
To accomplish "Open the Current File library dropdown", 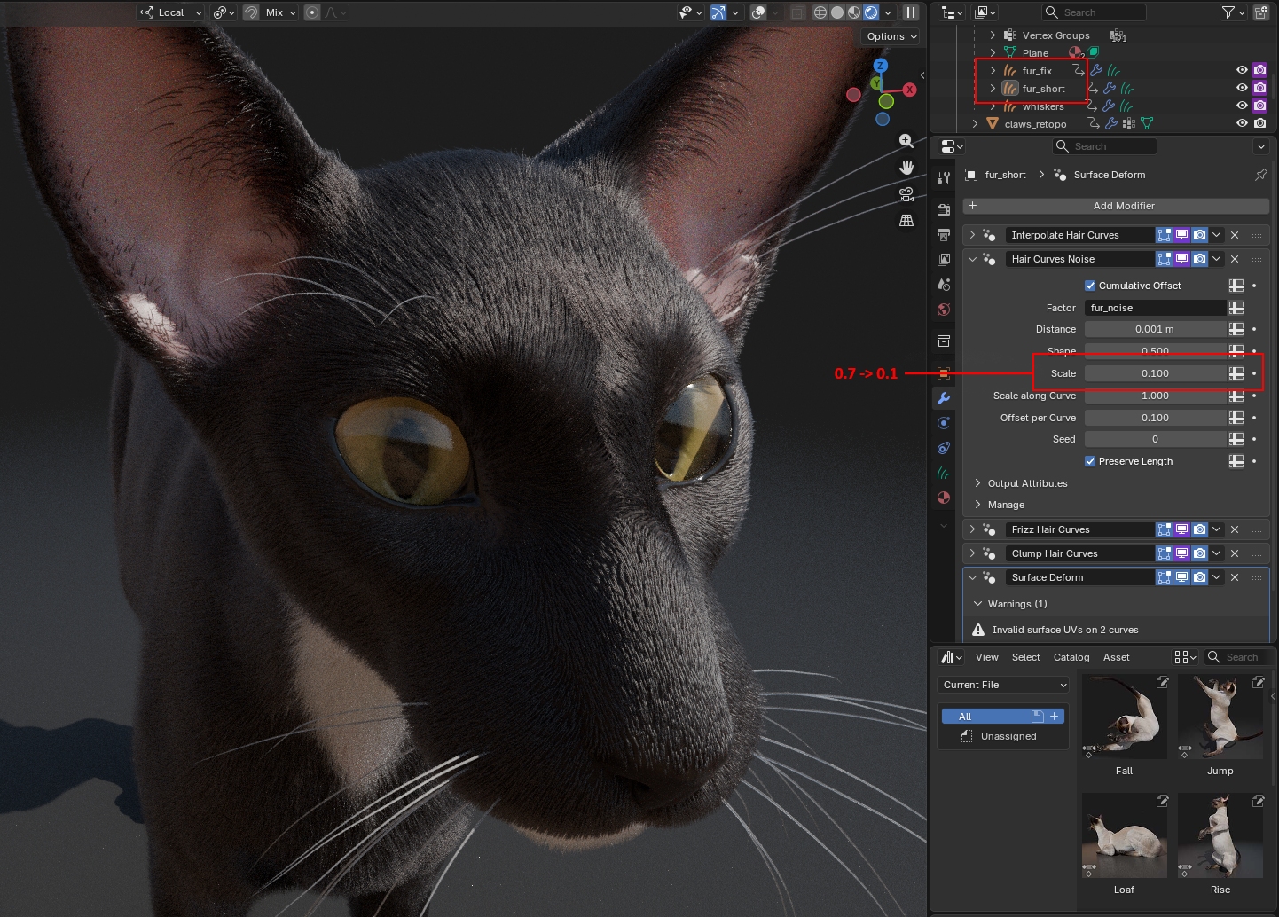I will [x=1004, y=685].
